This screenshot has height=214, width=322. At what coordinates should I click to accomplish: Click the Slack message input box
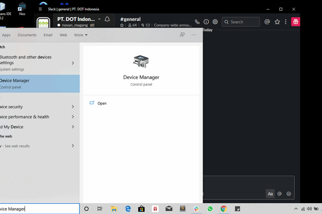[x=248, y=188]
